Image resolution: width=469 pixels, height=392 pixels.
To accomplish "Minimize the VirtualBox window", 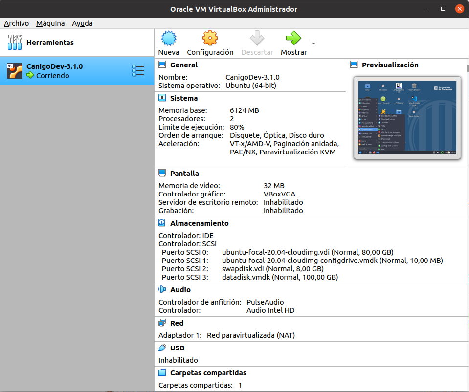I will pos(426,9).
